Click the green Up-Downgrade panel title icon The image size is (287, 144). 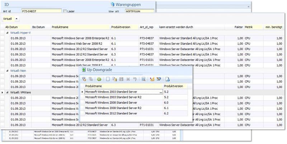click(84, 70)
